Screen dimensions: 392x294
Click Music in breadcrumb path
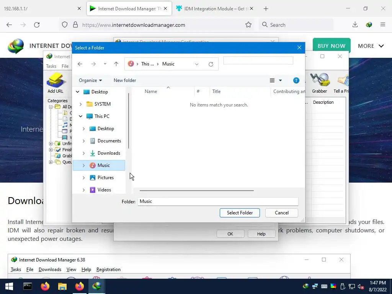[x=168, y=64]
